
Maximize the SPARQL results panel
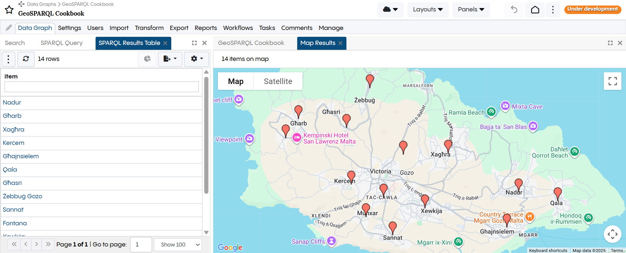(x=194, y=43)
